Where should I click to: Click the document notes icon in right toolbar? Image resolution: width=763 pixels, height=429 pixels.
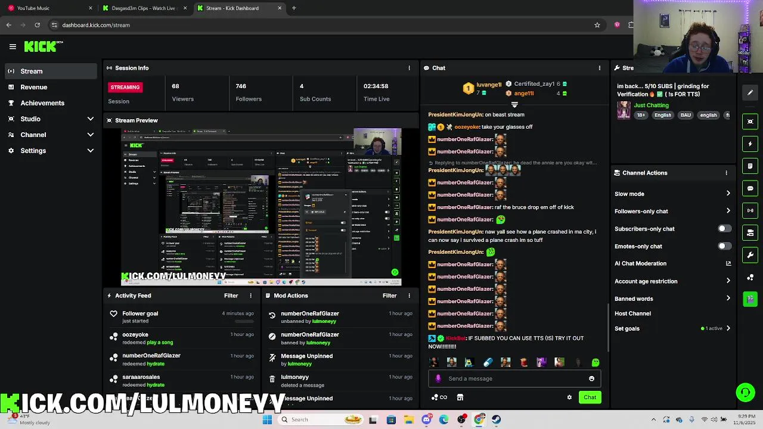[750, 166]
